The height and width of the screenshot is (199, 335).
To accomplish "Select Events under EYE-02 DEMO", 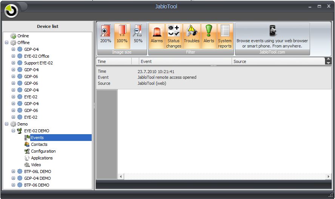I will [37, 138].
